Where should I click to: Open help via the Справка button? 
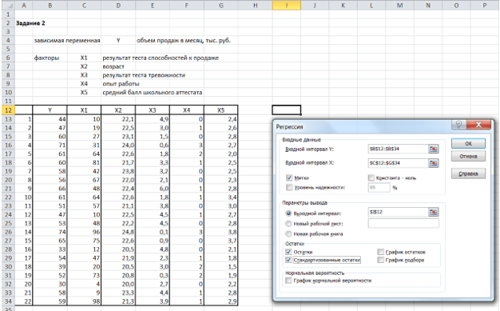468,173
